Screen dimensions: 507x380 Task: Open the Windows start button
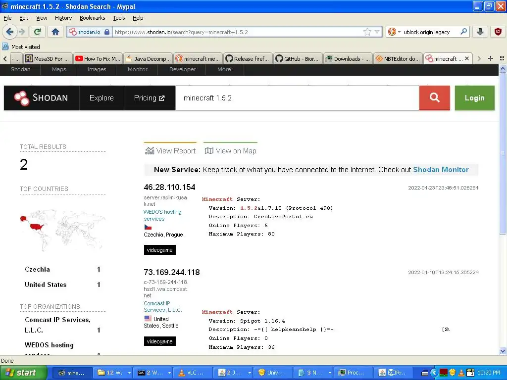tap(23, 373)
